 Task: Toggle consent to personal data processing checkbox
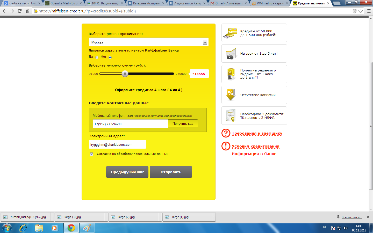tap(91, 154)
